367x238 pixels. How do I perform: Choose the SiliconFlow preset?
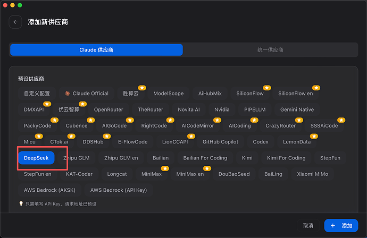pyautogui.click(x=250, y=93)
